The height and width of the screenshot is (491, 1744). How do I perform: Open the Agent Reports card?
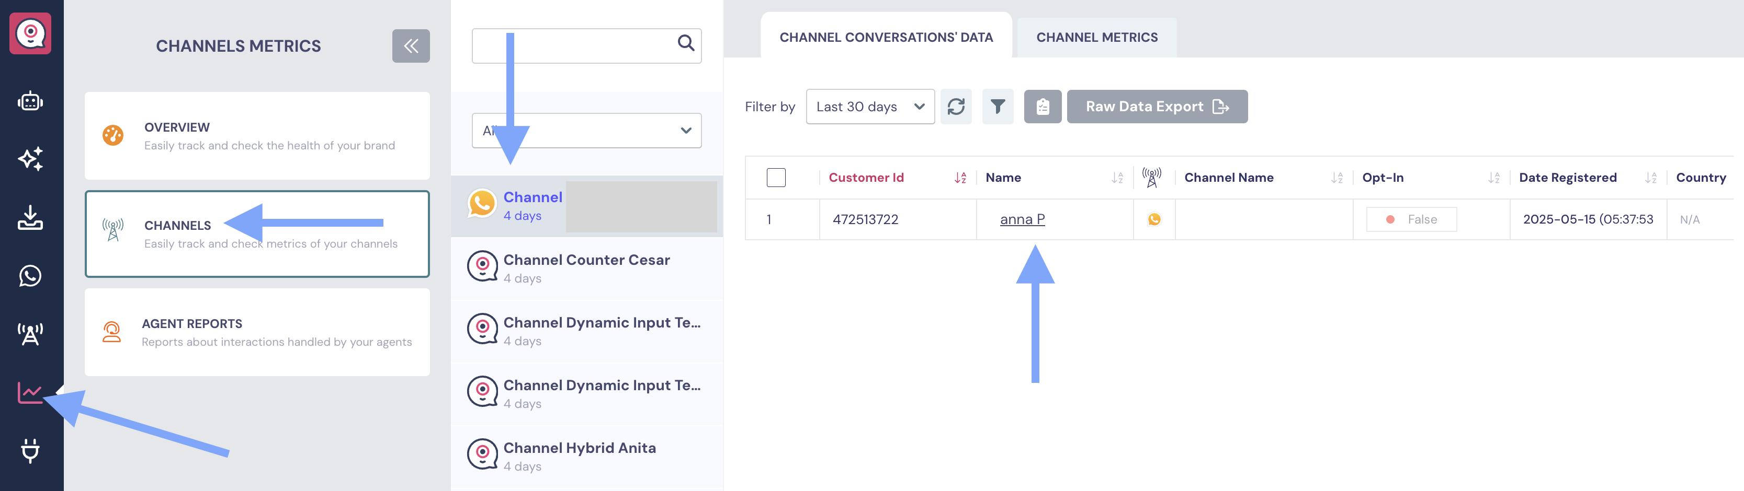[x=257, y=332]
